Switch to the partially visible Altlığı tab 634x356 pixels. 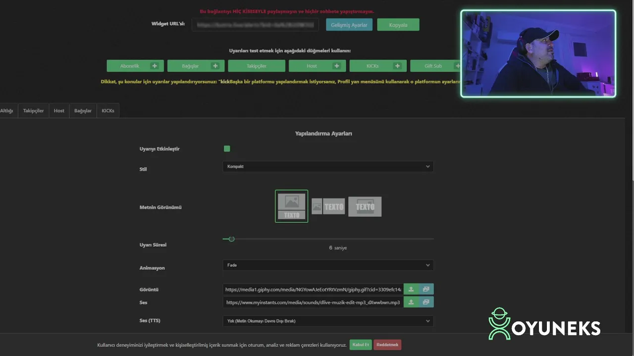[8, 111]
